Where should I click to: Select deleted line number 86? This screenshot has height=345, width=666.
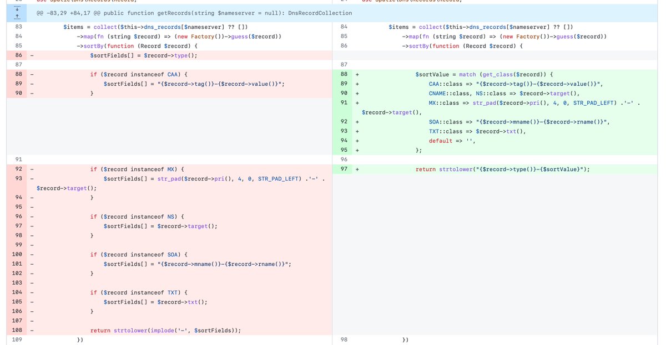pyautogui.click(x=18, y=55)
